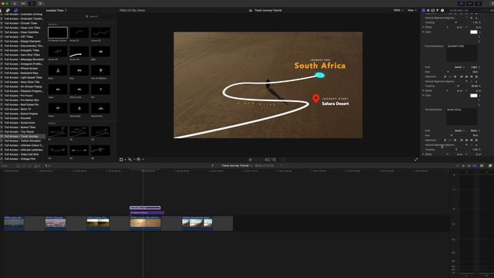Select the Bus title thumbnail
Viewport: 494px width, 278px height.
click(79, 70)
